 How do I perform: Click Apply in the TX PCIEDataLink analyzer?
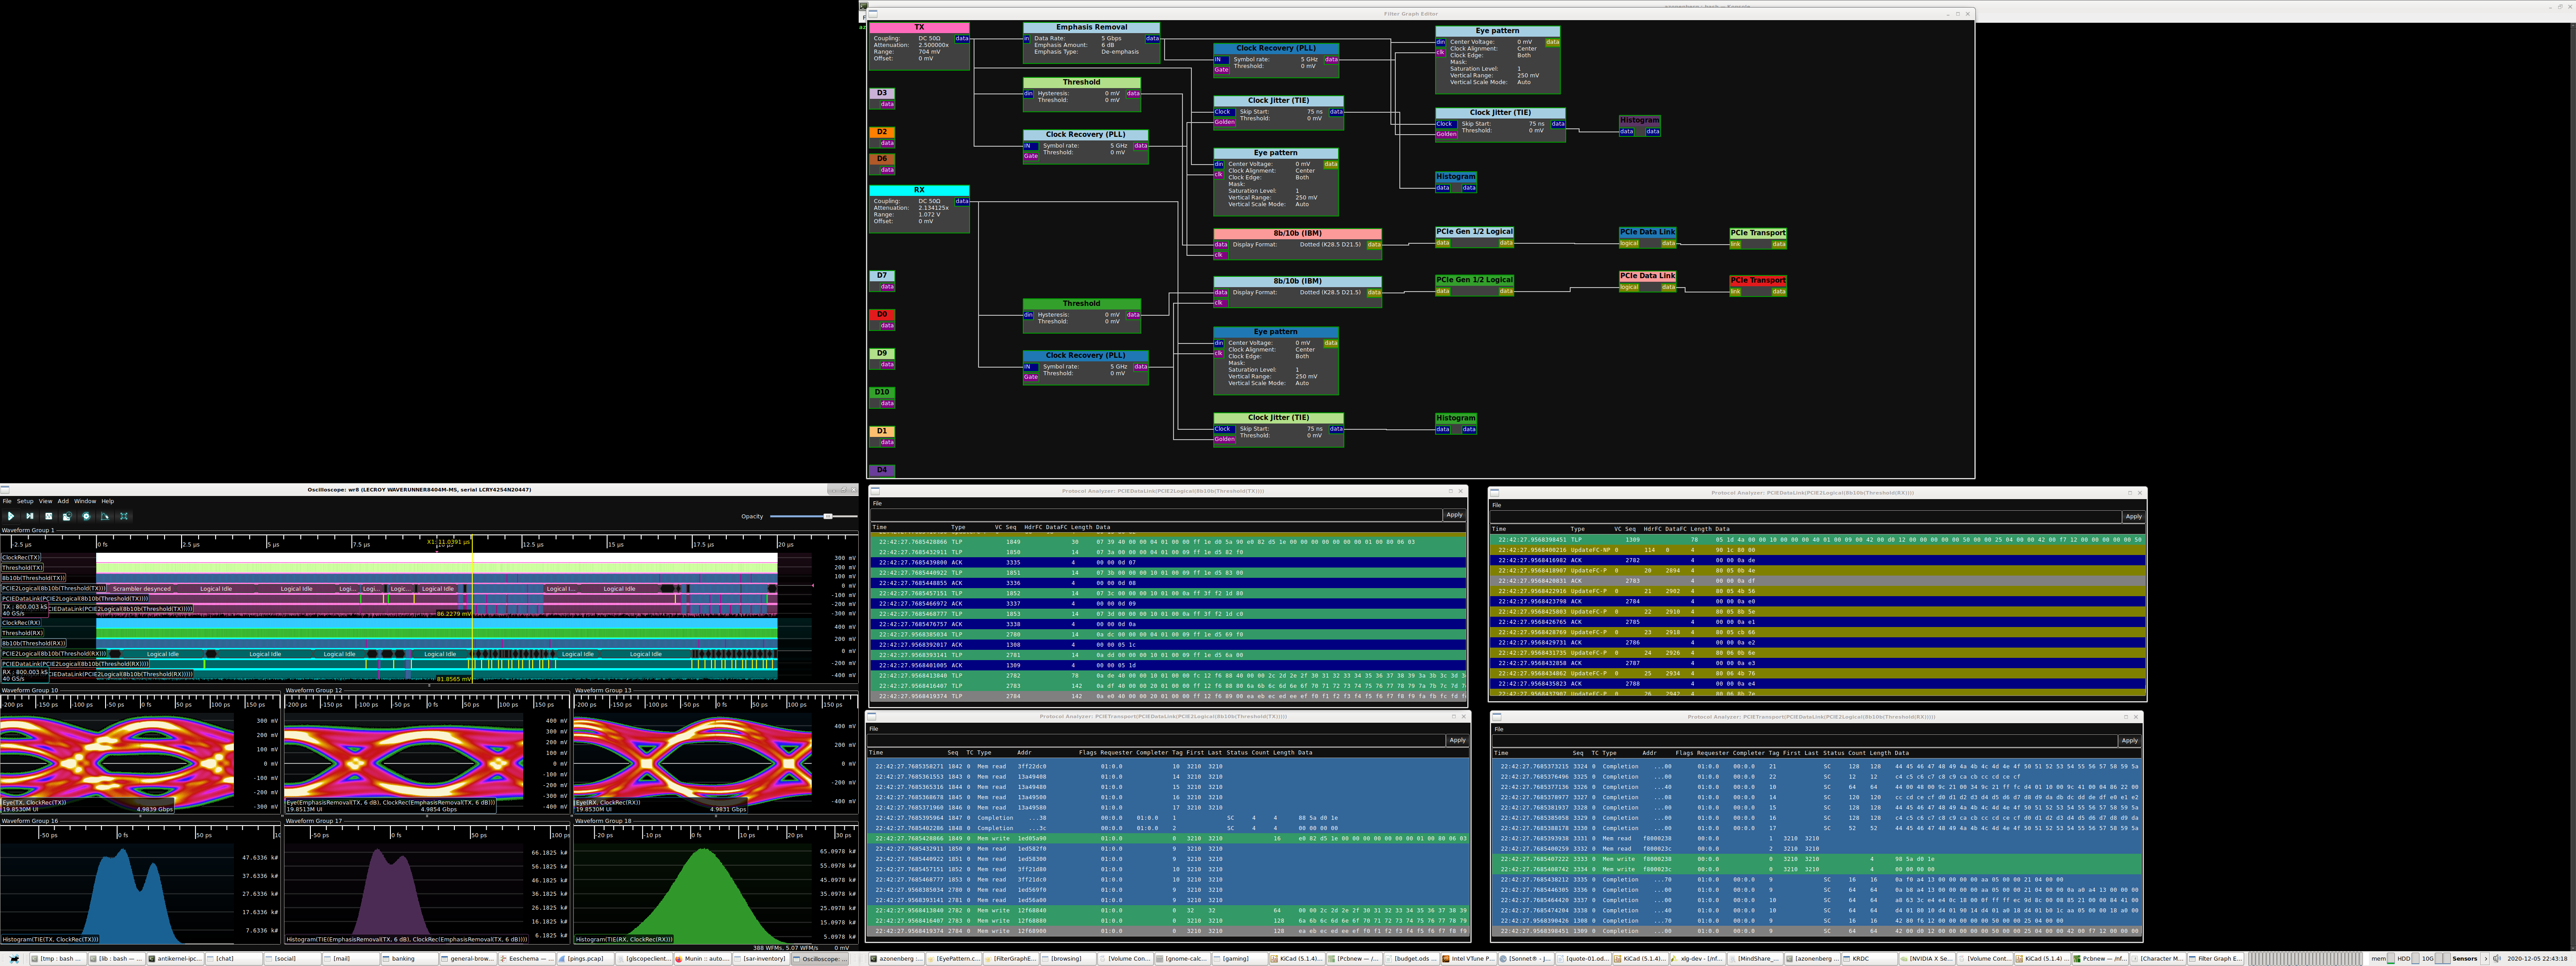[1454, 515]
